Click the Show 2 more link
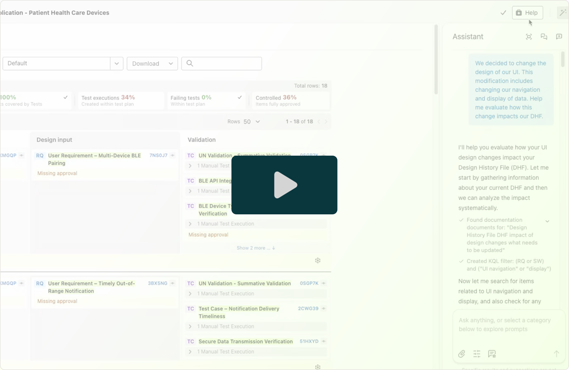Viewport: 569px width, 370px height. (x=256, y=248)
